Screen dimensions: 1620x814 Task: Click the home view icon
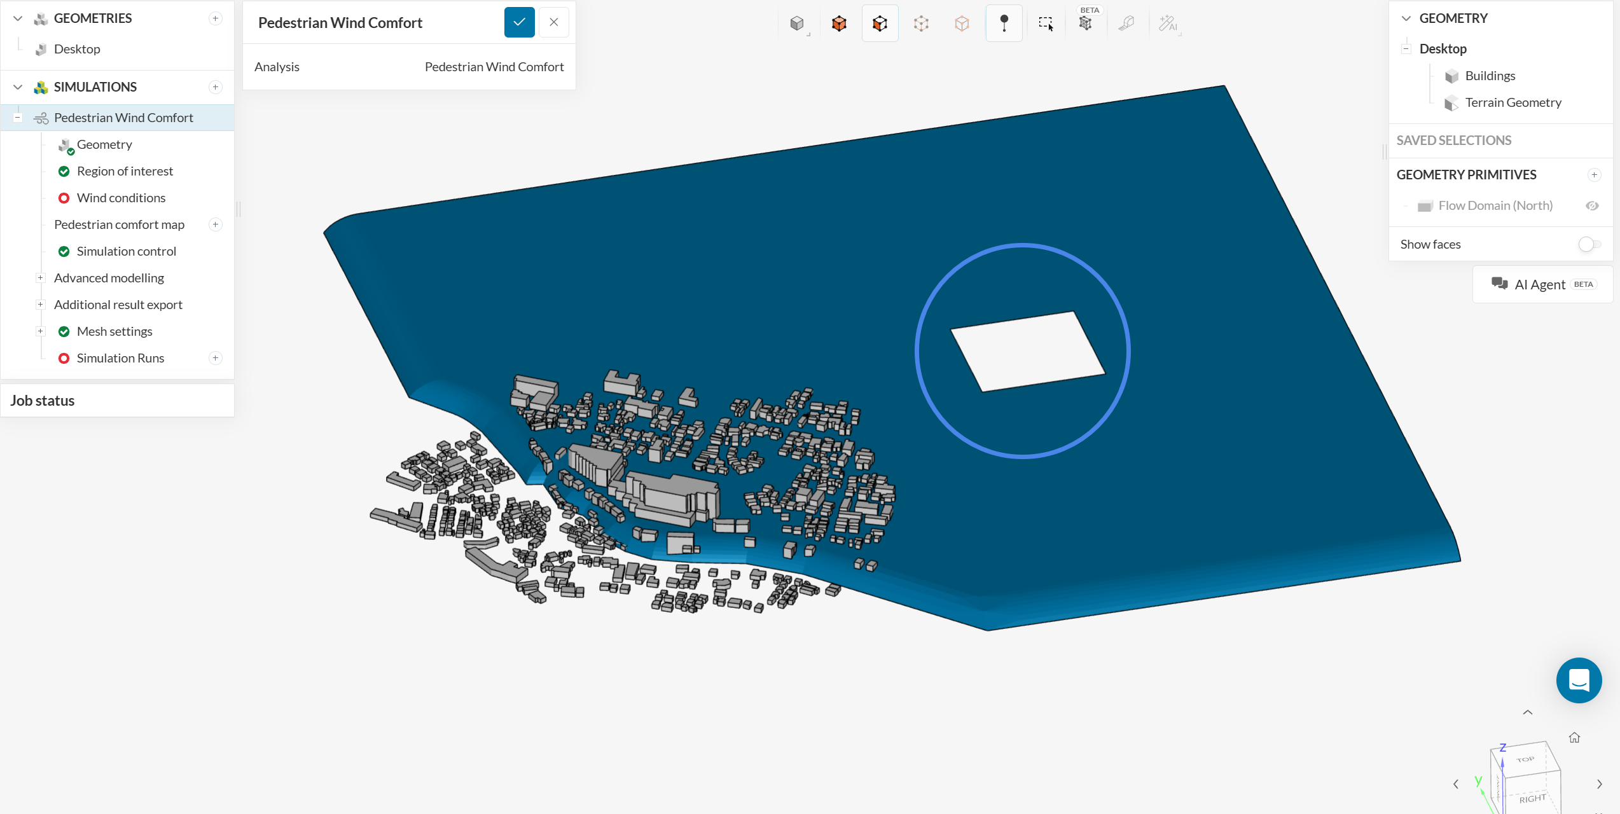click(1574, 738)
